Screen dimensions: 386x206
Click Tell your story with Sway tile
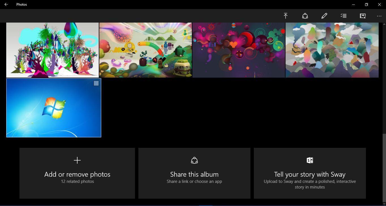click(x=310, y=173)
